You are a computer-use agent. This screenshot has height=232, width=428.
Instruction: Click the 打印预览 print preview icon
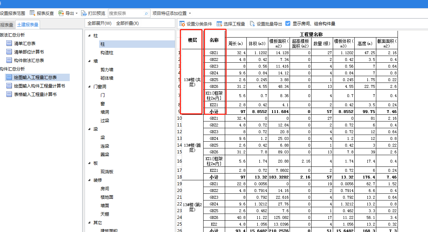point(84,13)
